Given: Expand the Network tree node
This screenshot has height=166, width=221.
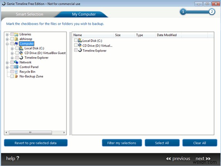Looking at the screenshot, I should pos(7,63).
